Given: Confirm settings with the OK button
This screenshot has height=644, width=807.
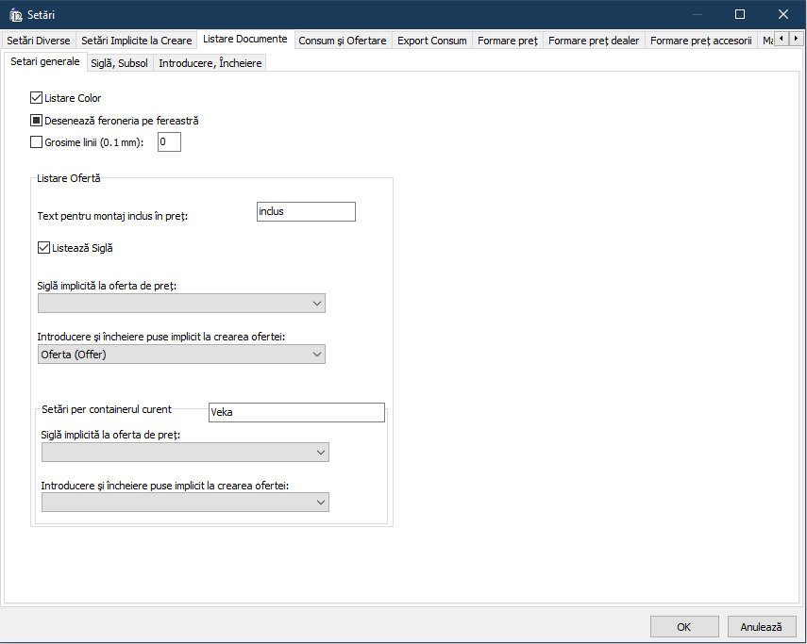Looking at the screenshot, I should click(x=684, y=627).
